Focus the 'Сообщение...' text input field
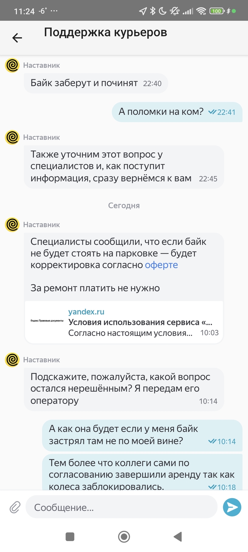248x552 pixels. coord(121,507)
